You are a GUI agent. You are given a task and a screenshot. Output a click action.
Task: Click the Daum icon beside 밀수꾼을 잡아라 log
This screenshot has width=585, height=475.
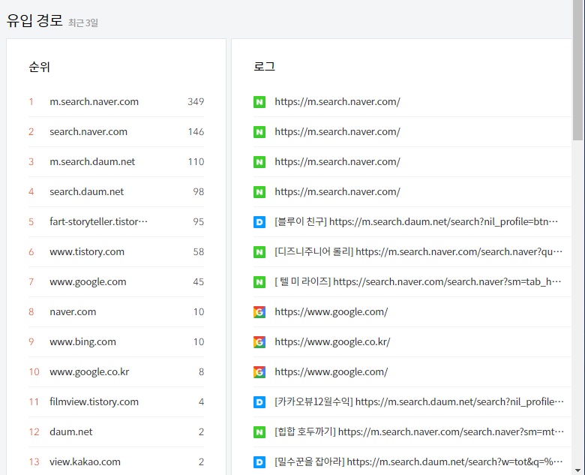point(259,462)
